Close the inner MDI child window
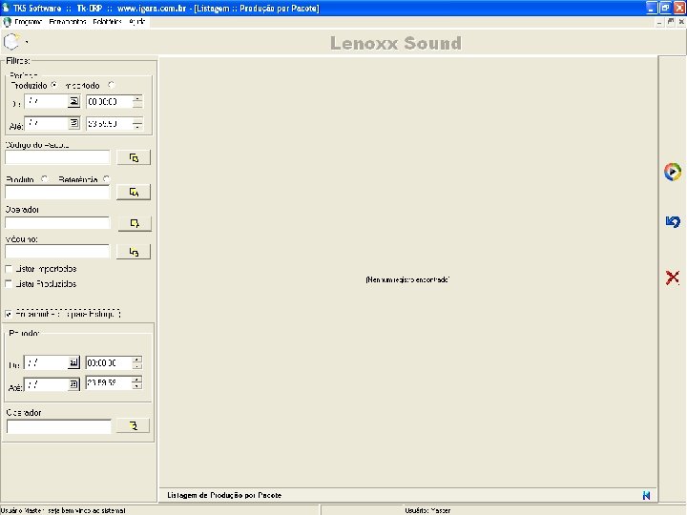This screenshot has width=687, height=515. coord(681,21)
